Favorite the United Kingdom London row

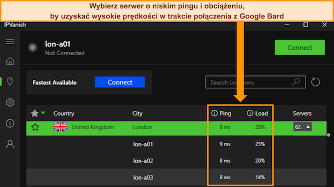[35, 127]
